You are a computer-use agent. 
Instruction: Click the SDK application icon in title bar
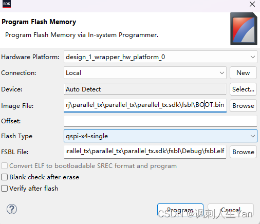pos(7,4)
